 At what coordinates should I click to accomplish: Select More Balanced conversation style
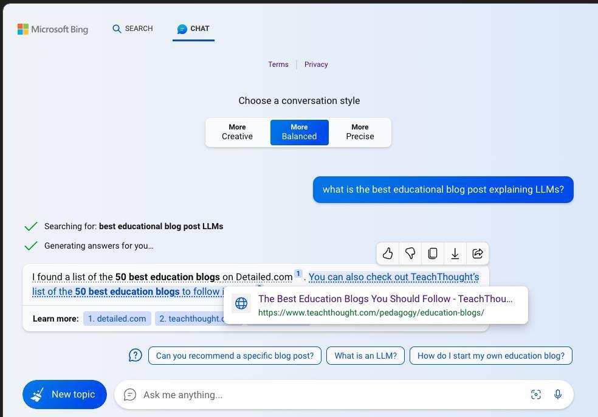(300, 132)
